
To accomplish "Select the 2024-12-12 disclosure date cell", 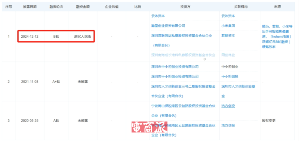I will pos(30,36).
